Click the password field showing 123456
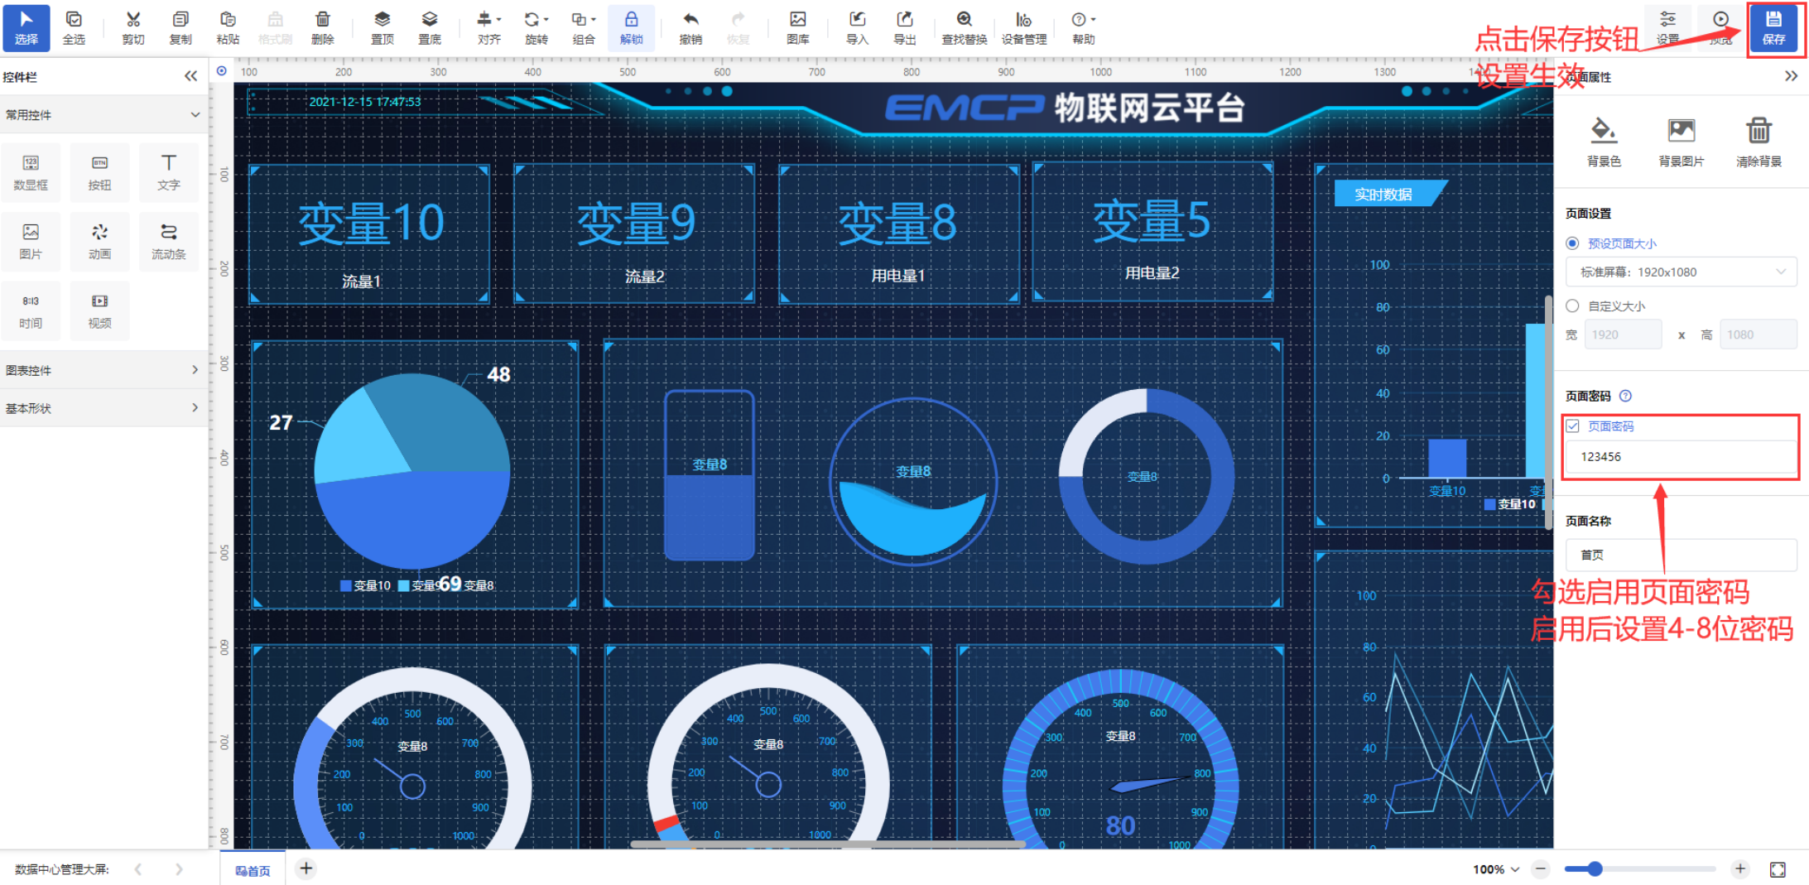 point(1681,456)
